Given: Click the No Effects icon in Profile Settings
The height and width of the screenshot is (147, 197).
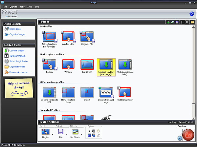Looking at the screenshot, I should 75,132.
